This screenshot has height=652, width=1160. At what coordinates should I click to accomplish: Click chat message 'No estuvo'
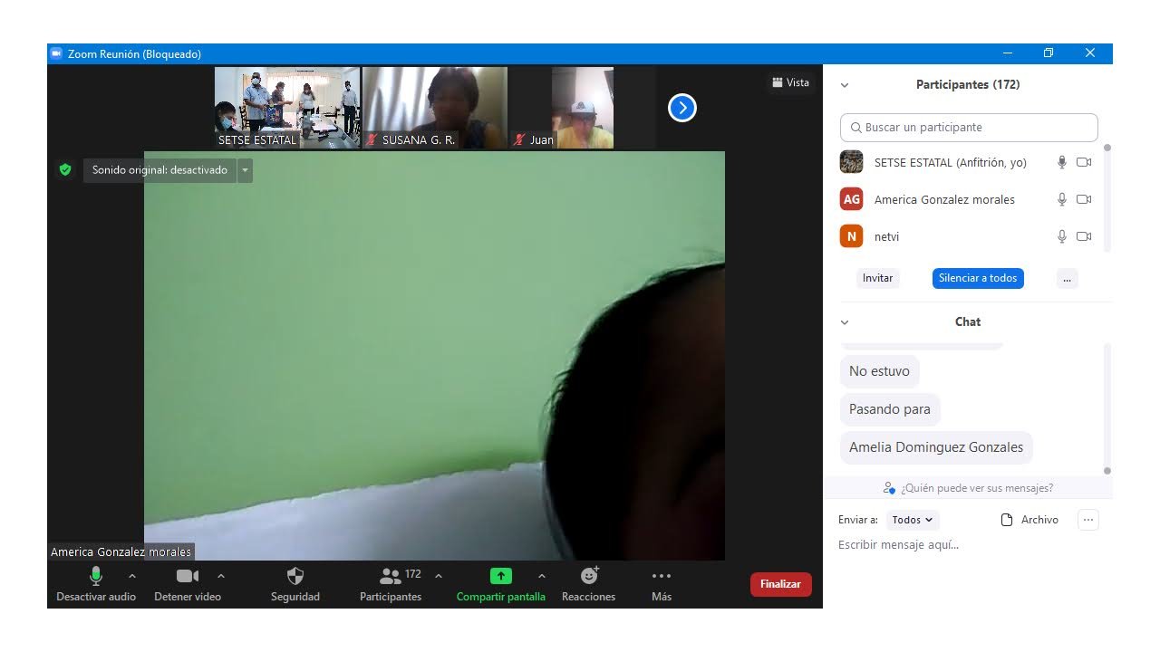pos(879,371)
